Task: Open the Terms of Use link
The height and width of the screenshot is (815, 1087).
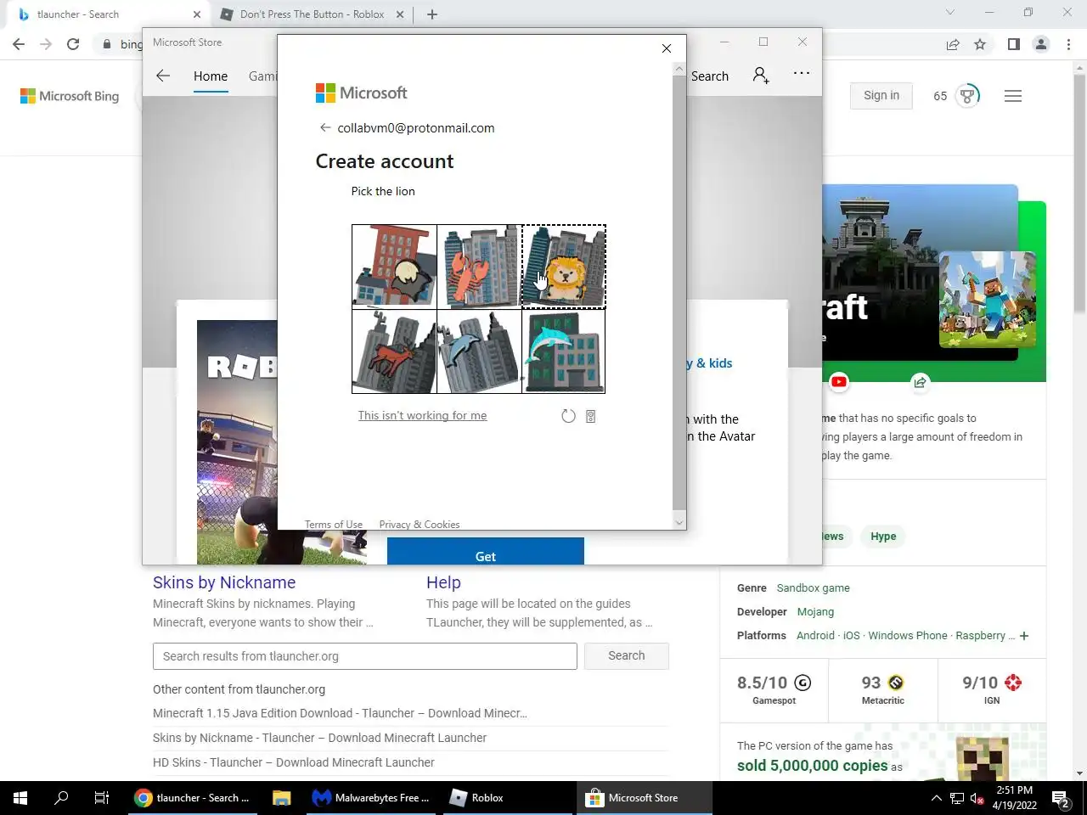Action: [334, 525]
